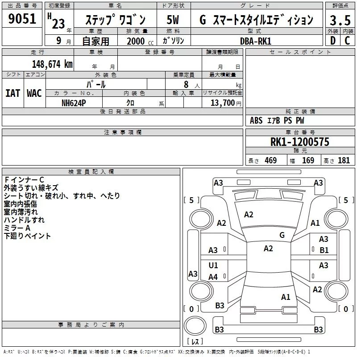This screenshot has height=357, width=357.
Task: Select the リサイクル預託金 header
Action: click(x=222, y=93)
